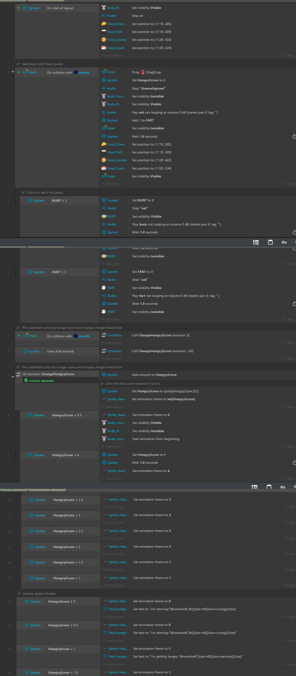Click FART sprite icon beside Set visibility Visible
Viewport: 296px width, 676px height.
pyautogui.click(x=104, y=288)
